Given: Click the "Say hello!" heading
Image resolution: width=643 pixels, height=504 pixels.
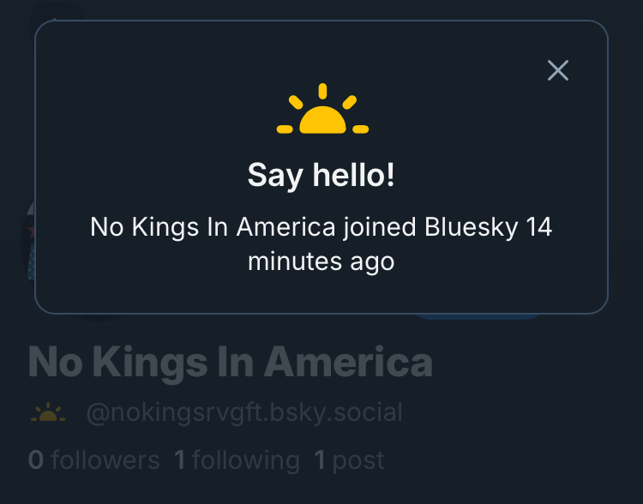Looking at the screenshot, I should click(321, 175).
